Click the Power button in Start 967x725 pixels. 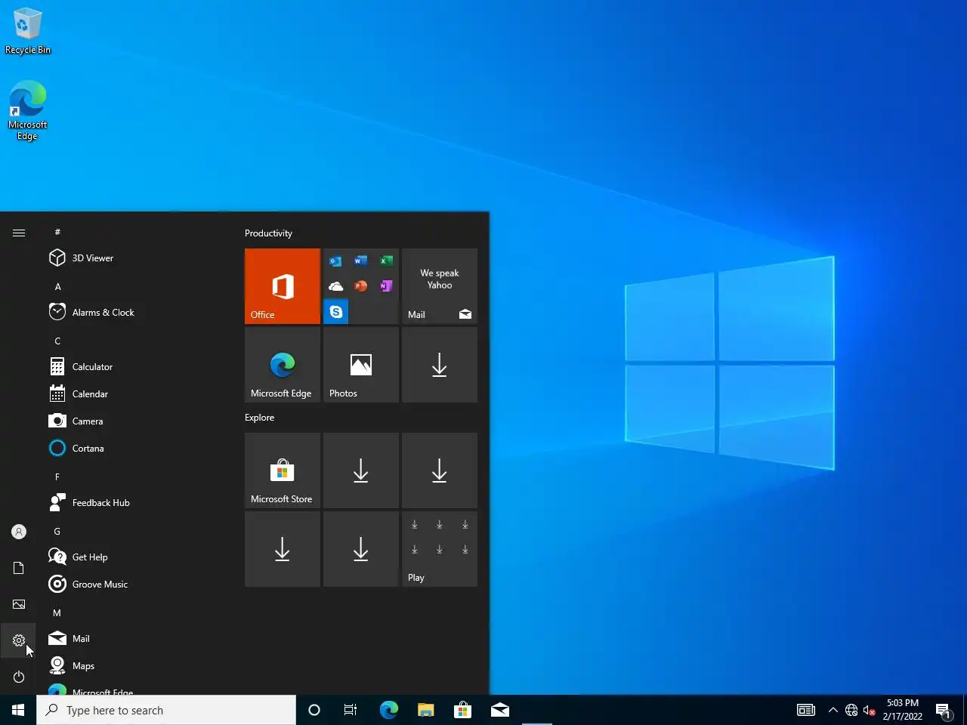[x=19, y=677]
